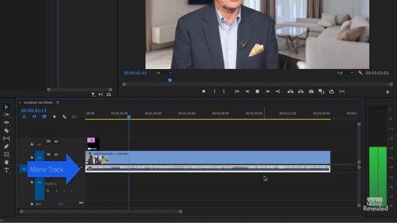Click timeline timecode 00:00:41:13
Image resolution: width=397 pixels, height=223 pixels.
tap(33, 110)
